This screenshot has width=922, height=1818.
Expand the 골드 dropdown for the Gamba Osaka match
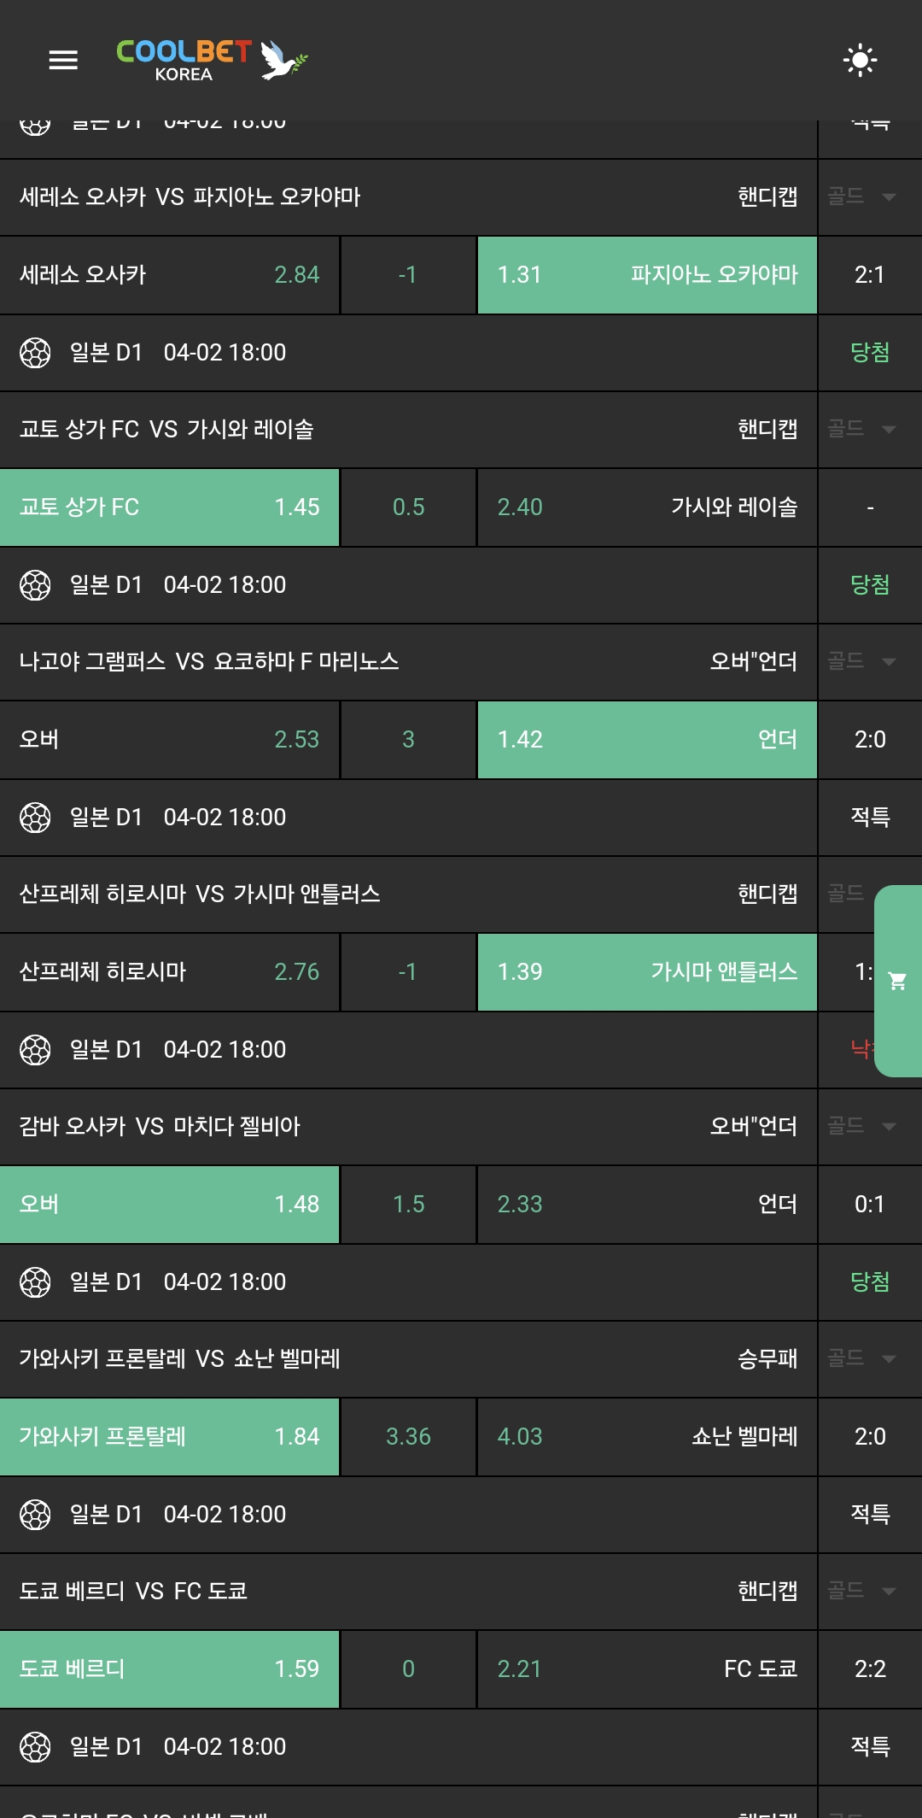[862, 1126]
